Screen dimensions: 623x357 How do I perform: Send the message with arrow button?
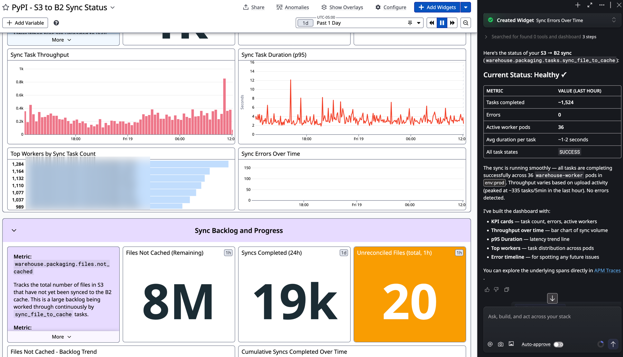tap(613, 344)
